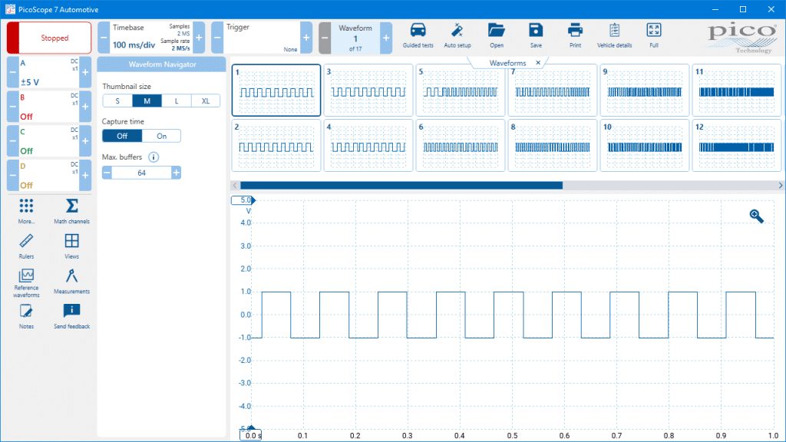
Task: Set Capture time to On
Action: click(x=161, y=136)
